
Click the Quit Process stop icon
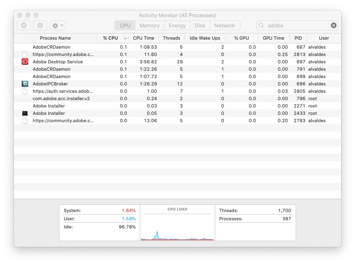[x=24, y=25]
